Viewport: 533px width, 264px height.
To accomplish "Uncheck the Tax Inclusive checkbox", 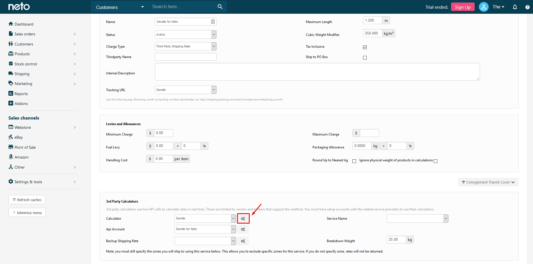I will click(365, 47).
